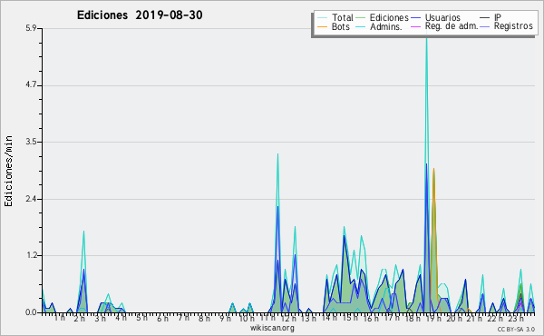Click the 0.0 y-axis value
Image resolution: width=544 pixels, height=336 pixels.
click(x=31, y=312)
